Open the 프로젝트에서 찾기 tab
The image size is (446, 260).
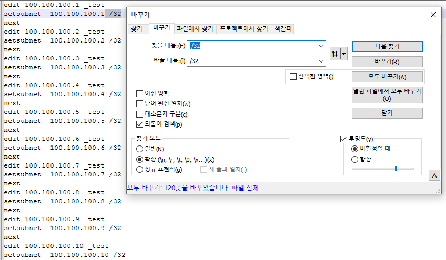[x=244, y=29]
